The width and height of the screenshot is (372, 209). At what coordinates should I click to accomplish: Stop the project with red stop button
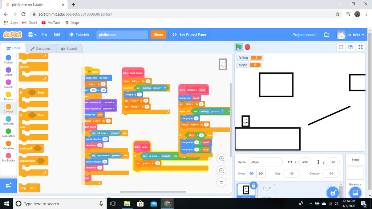247,47
